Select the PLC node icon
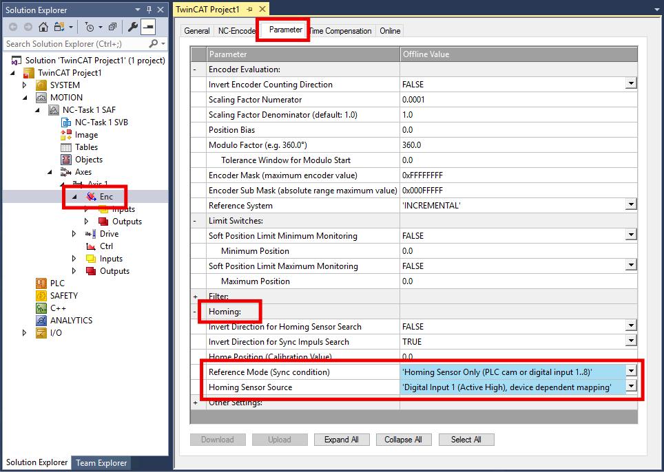Image resolution: width=664 pixels, height=472 pixels. coord(41,283)
